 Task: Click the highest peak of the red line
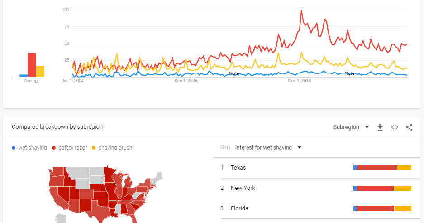point(301,10)
